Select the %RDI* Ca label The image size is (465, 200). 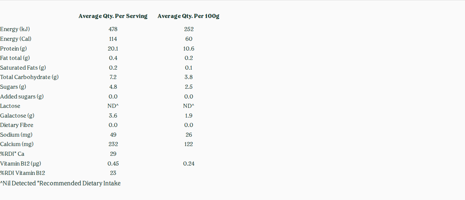pyautogui.click(x=12, y=154)
